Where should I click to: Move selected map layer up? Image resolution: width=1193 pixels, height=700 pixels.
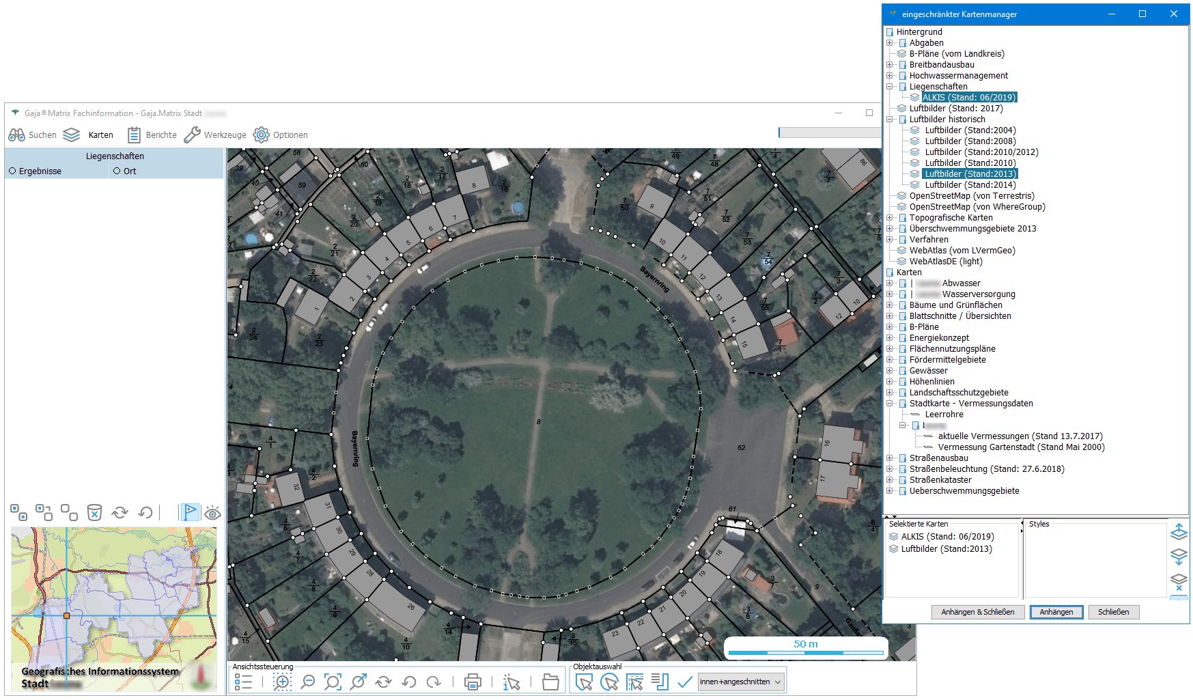[x=1179, y=531]
